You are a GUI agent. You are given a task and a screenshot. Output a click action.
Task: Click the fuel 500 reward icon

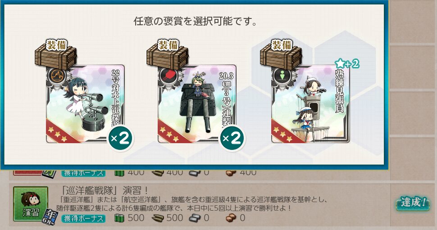tap(119, 218)
